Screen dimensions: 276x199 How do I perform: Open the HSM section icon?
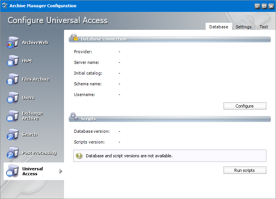click(x=12, y=61)
